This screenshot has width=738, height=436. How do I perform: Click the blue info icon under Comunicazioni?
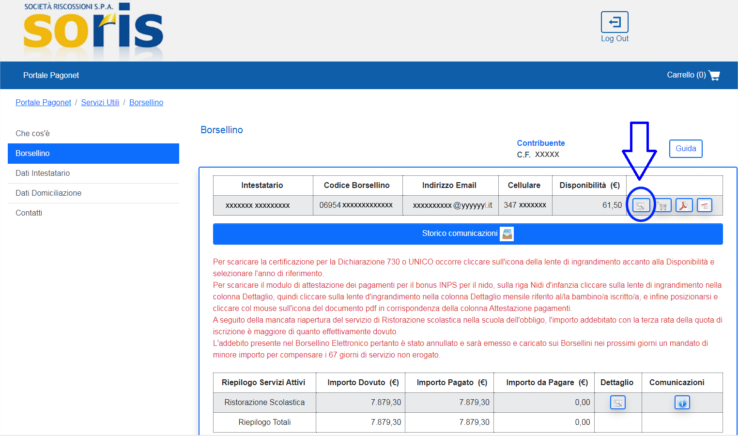click(682, 403)
